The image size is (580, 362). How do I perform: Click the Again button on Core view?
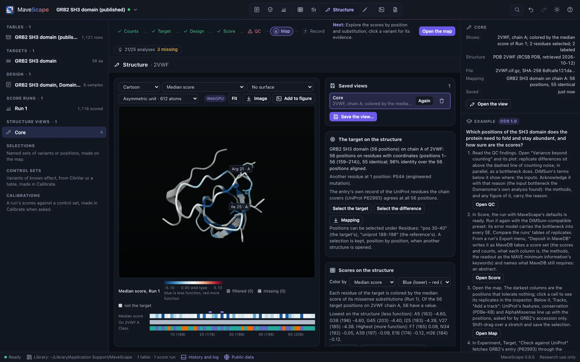tap(424, 101)
